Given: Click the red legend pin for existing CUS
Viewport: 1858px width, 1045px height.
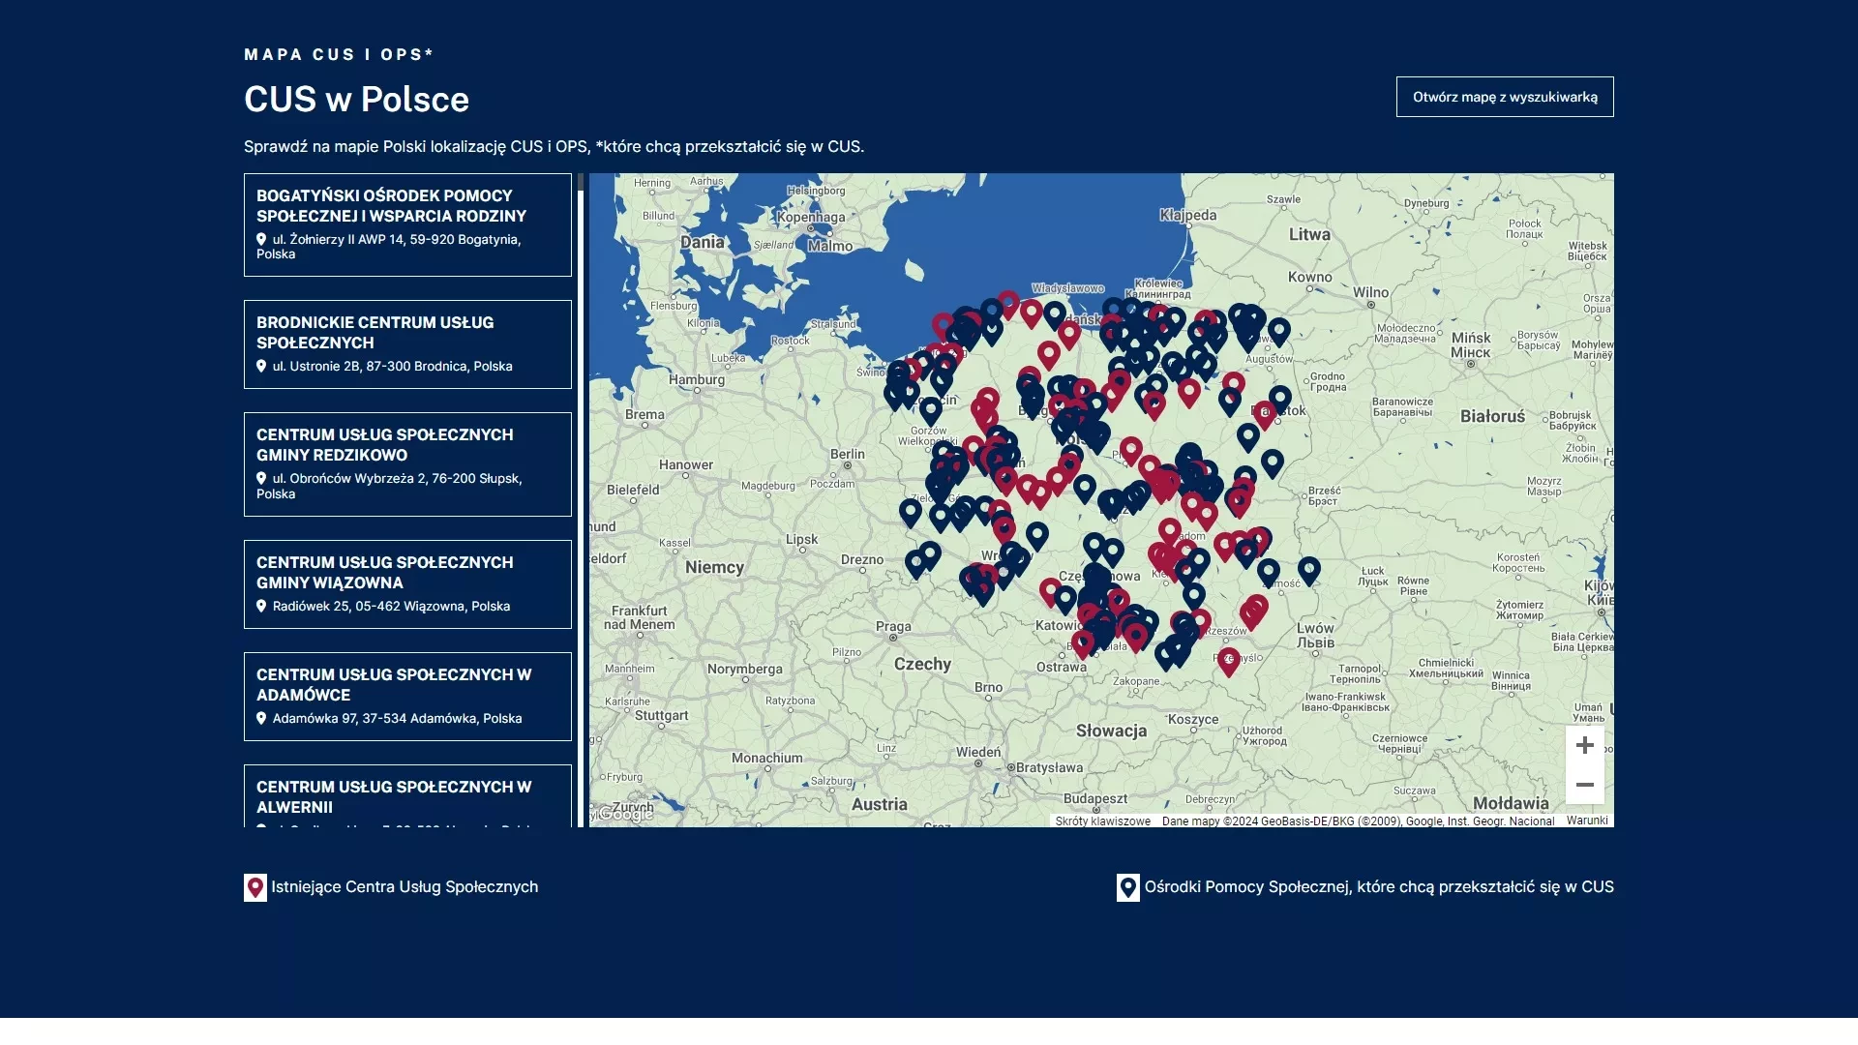Looking at the screenshot, I should click(x=255, y=887).
